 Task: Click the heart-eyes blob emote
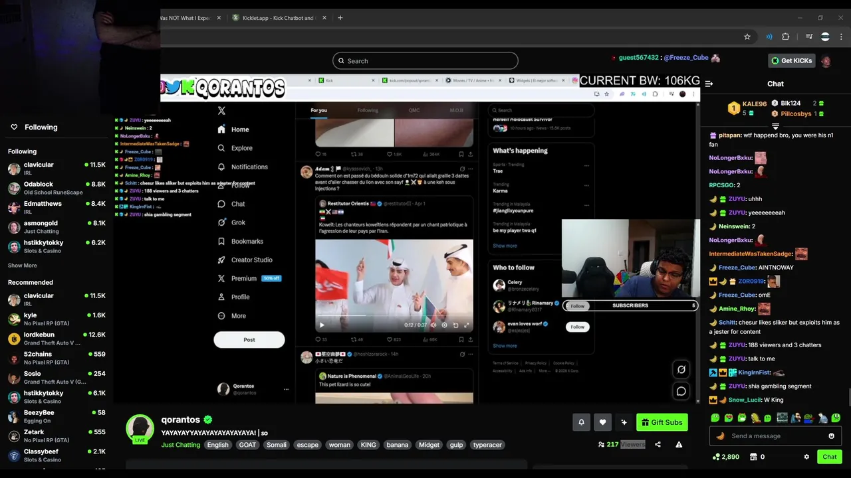tap(728, 418)
